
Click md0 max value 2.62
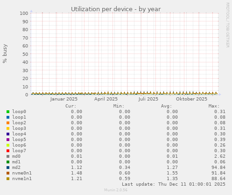pos(220,156)
